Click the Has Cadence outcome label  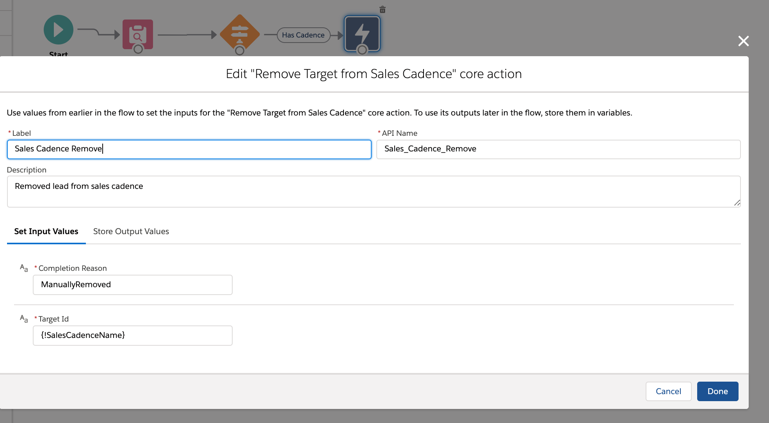[x=303, y=35]
